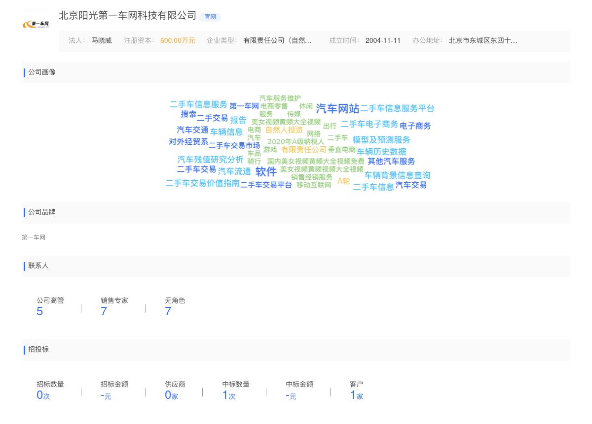Click brand name 第一车网 under 公司品牌
This screenshot has width=592, height=424.
pyautogui.click(x=34, y=237)
